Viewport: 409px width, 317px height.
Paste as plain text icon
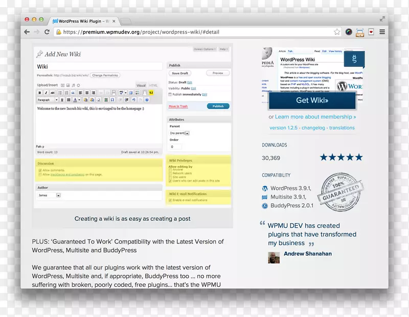(x=85, y=100)
